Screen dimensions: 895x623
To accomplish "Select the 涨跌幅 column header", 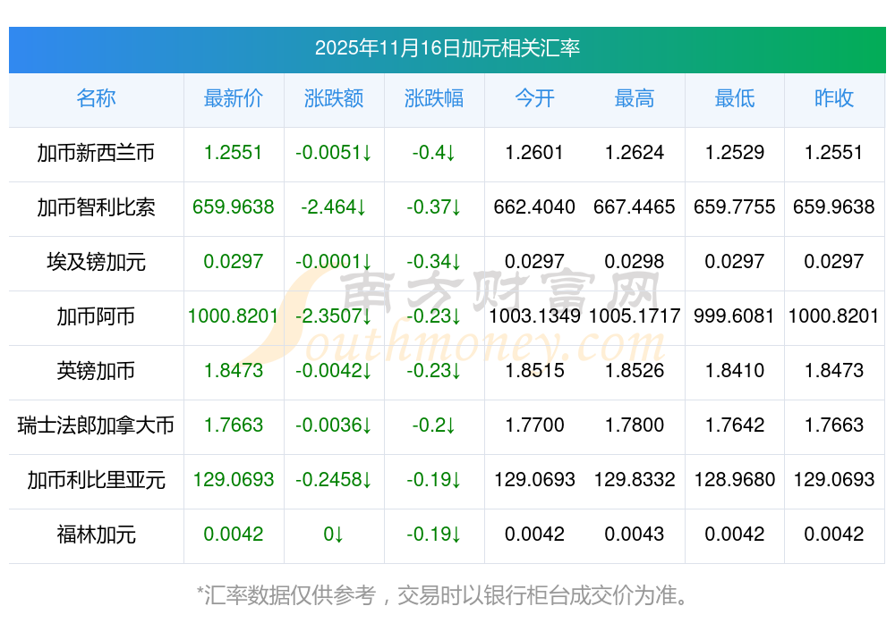I will [x=434, y=98].
